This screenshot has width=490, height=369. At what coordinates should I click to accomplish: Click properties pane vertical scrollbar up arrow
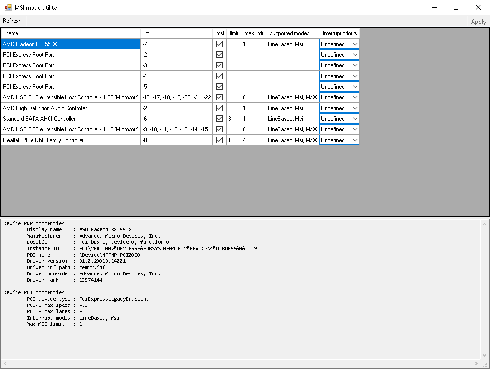[484, 224]
